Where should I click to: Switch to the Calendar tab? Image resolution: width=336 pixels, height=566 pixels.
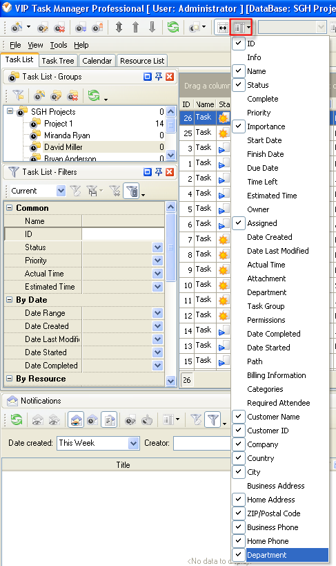[97, 61]
